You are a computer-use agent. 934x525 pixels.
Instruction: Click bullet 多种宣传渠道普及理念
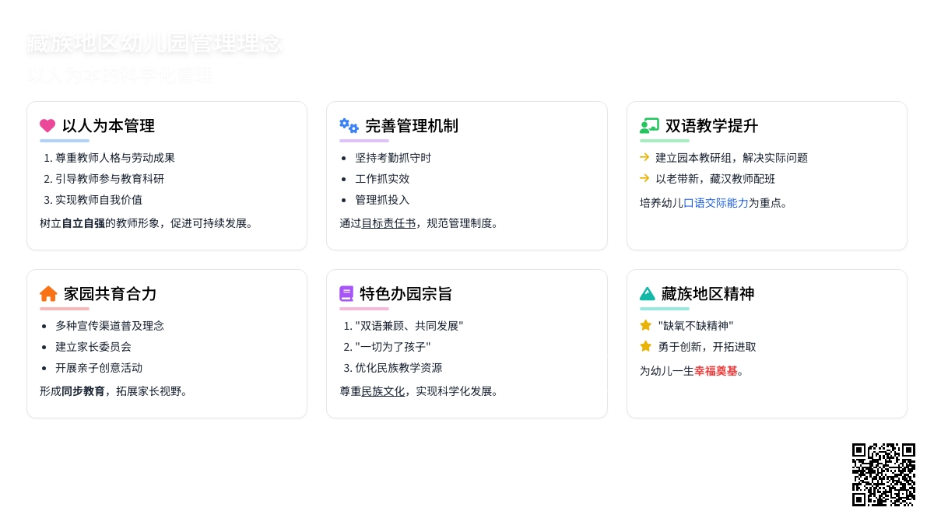coord(110,326)
